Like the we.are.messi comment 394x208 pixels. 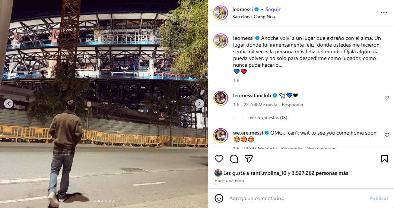[x=387, y=135]
